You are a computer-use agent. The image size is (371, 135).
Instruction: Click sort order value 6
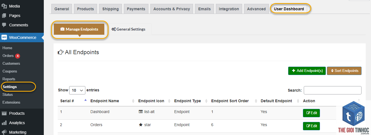pos(212,125)
